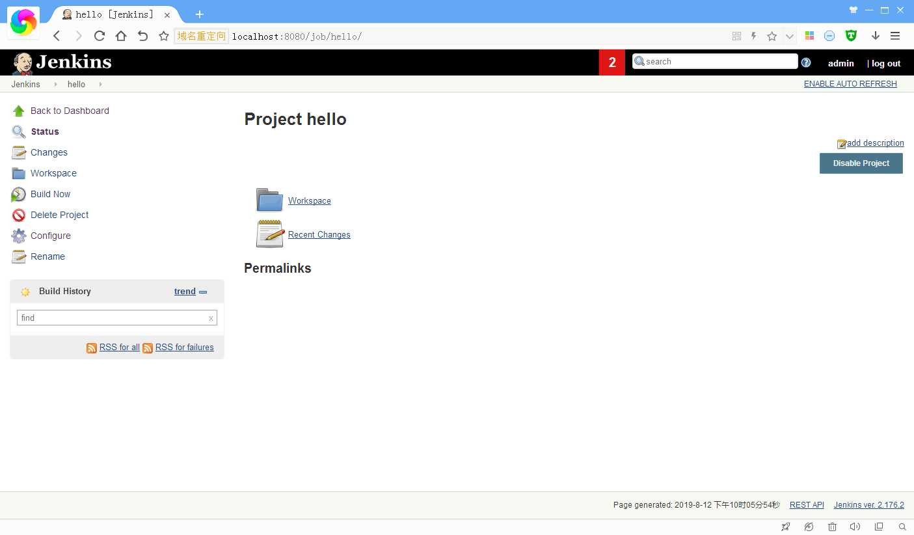Click the add description link
Viewport: 914px width, 535px height.
(875, 143)
